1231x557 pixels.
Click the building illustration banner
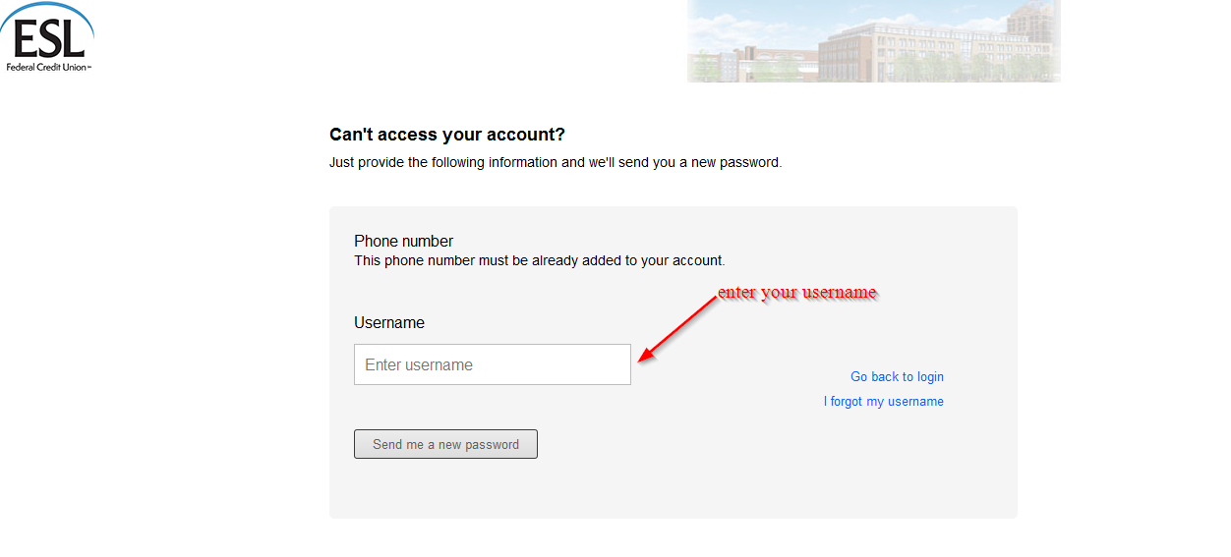[873, 41]
